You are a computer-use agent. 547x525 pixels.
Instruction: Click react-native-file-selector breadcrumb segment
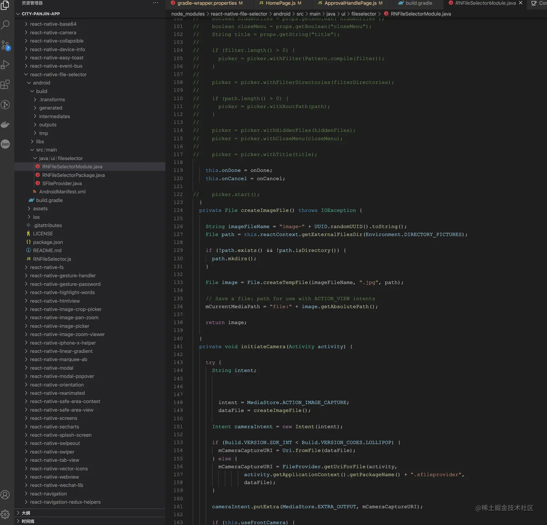coord(239,14)
